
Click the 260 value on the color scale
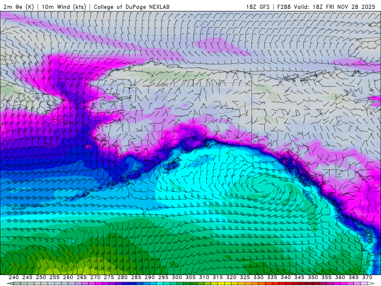(68, 277)
